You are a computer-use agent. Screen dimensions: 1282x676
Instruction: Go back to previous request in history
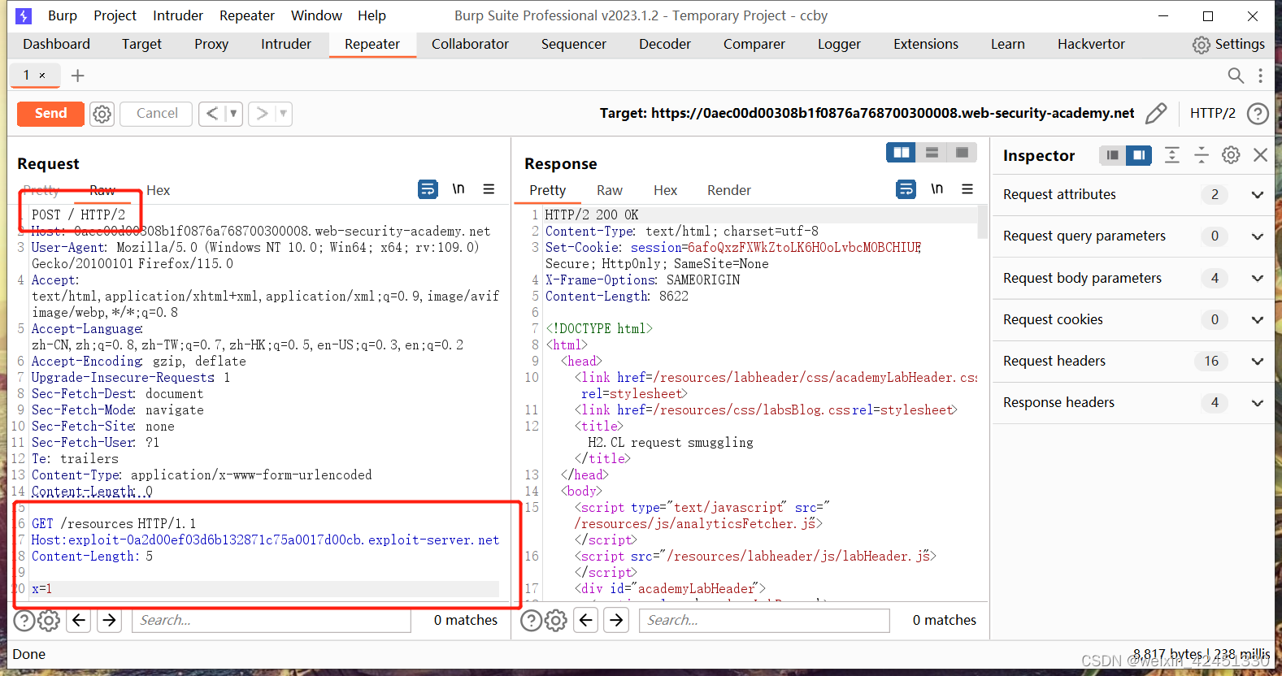(x=211, y=114)
